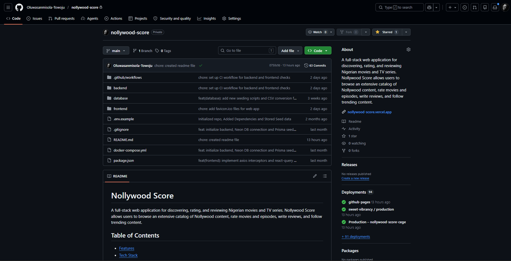The height and width of the screenshot is (261, 511).
Task: Select the README tab in file viewer
Action: tap(117, 176)
